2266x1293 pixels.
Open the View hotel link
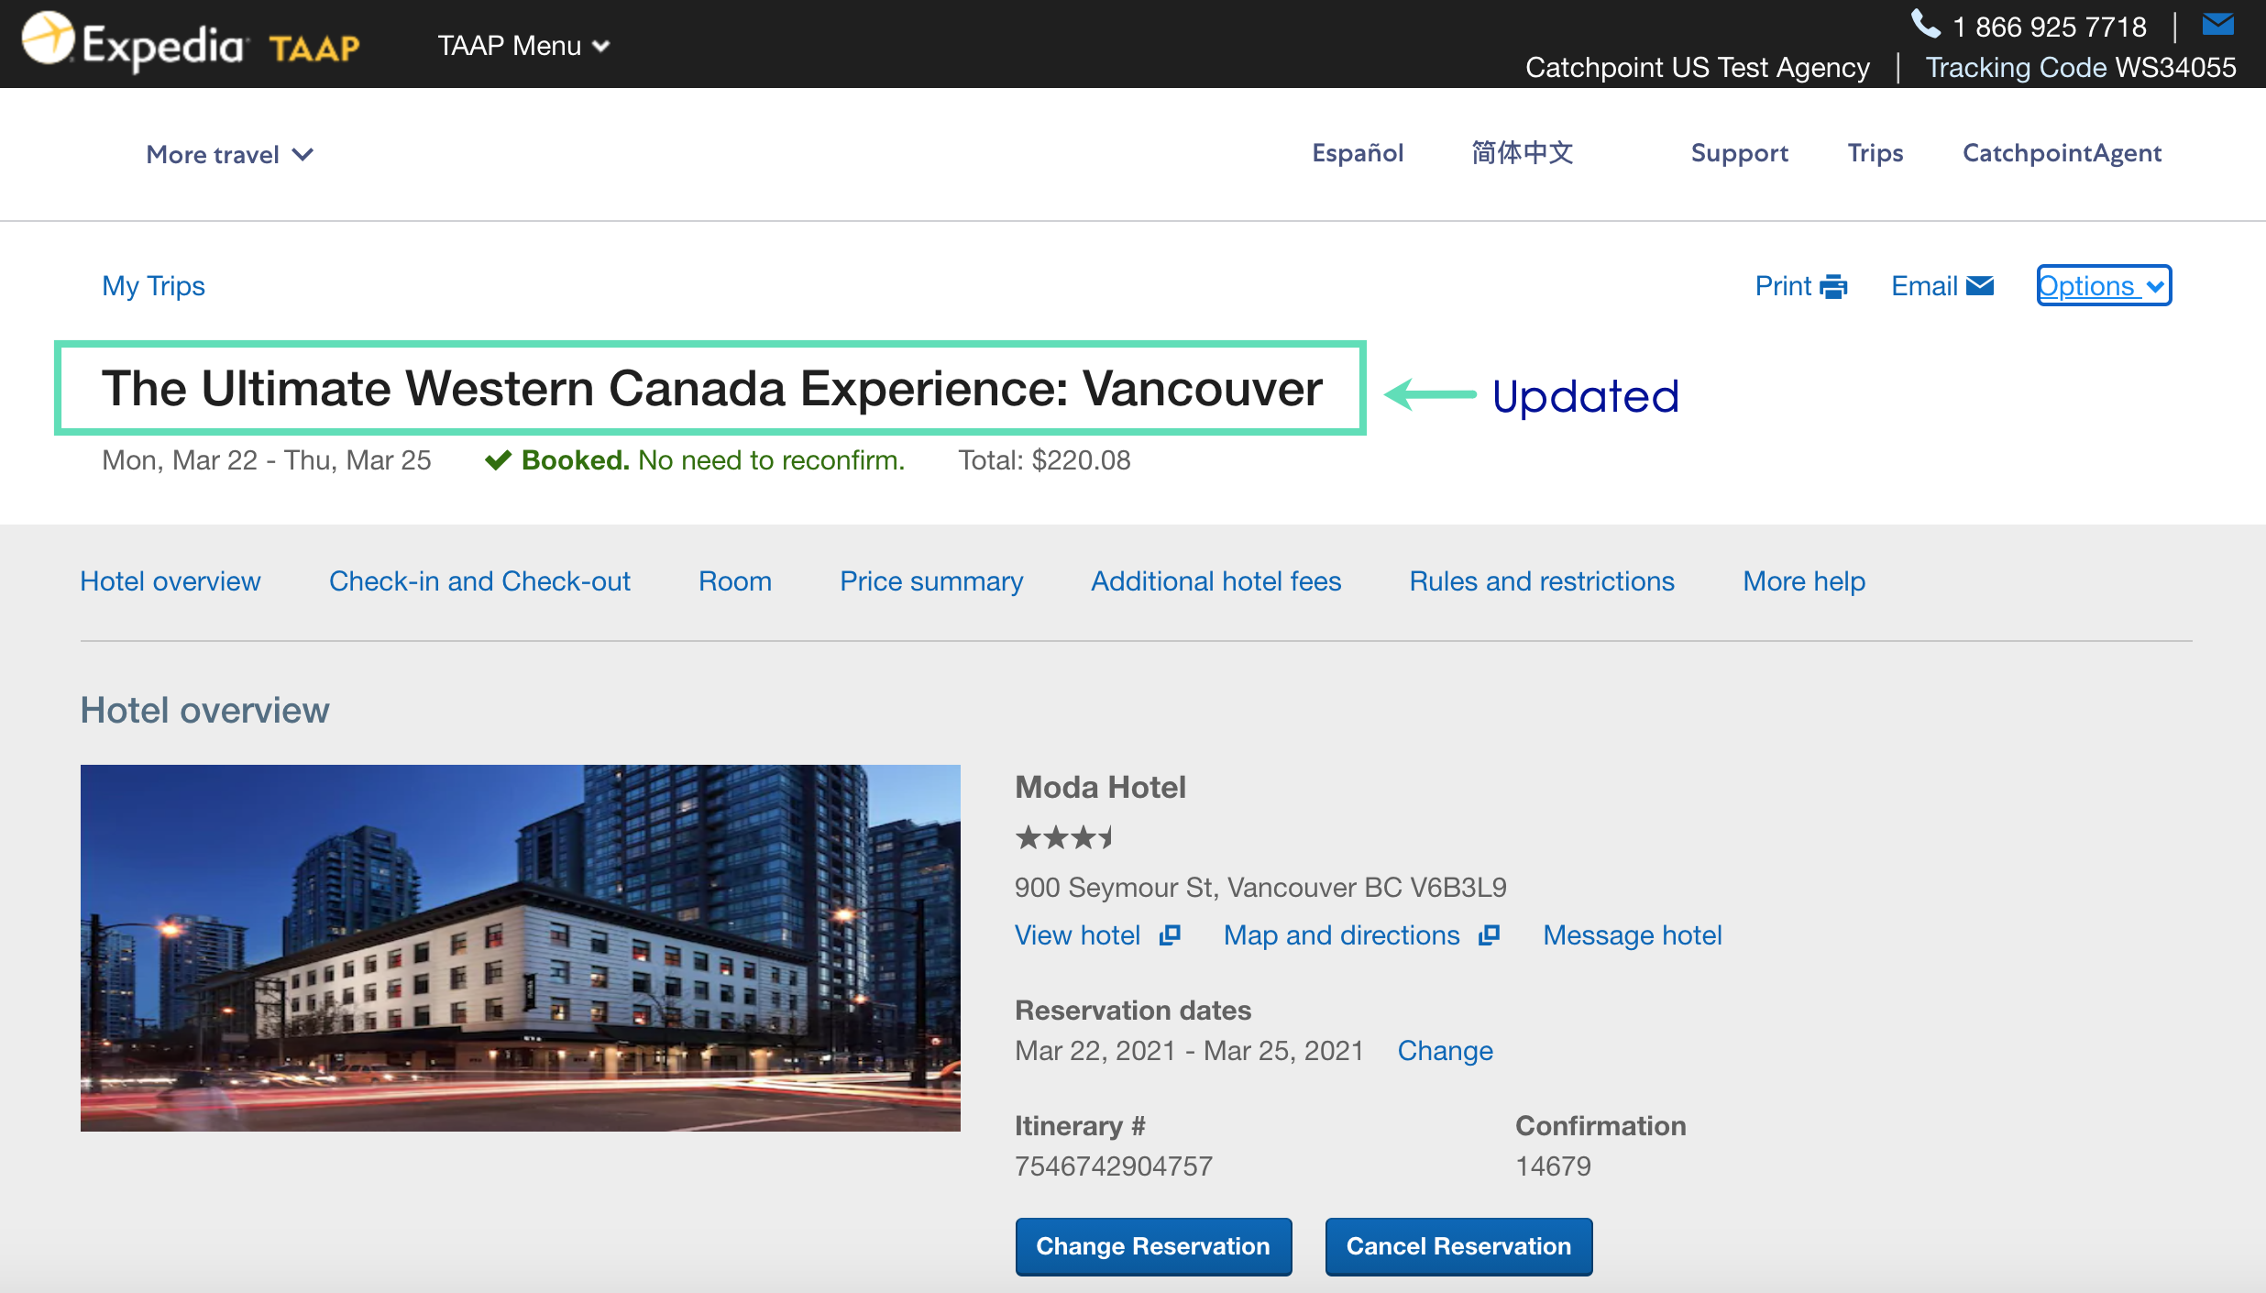(1077, 935)
